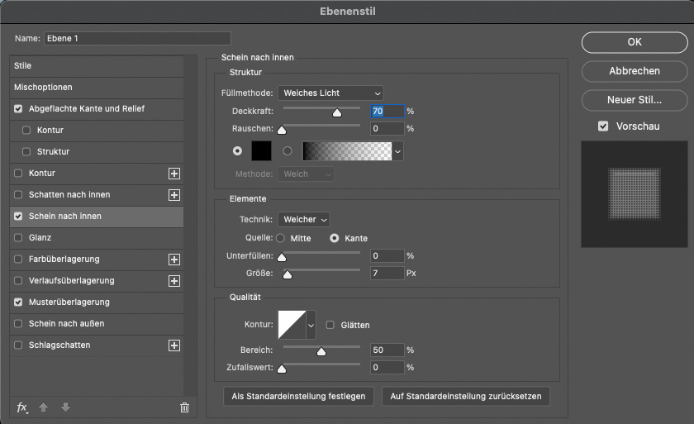Click the Zufallswert percent field
The height and width of the screenshot is (424, 694).
click(387, 367)
